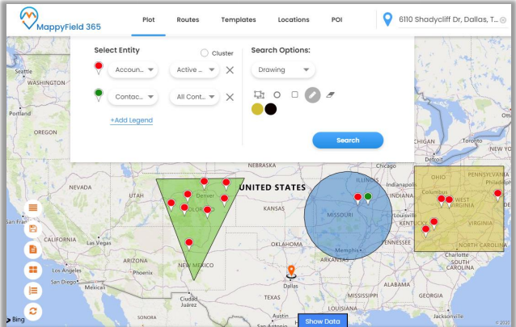Remove the Contacts legend row
Image resolution: width=516 pixels, height=327 pixels.
click(230, 97)
